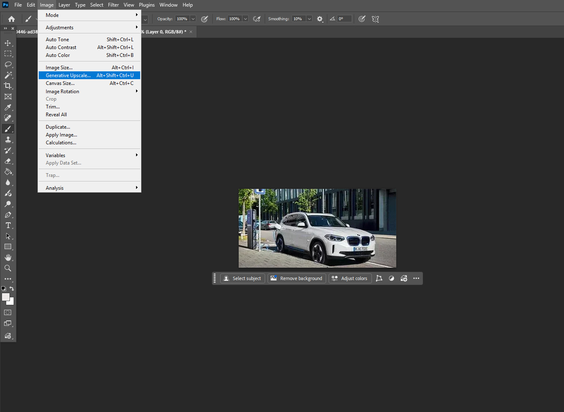
Task: Open Canvas Size menu entry
Action: click(60, 83)
